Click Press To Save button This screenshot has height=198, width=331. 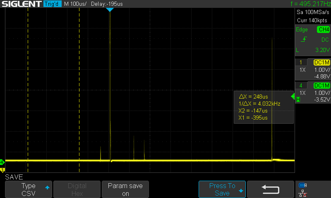pyautogui.click(x=222, y=189)
